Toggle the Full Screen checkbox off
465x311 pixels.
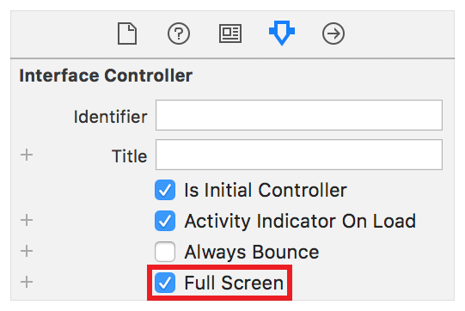click(165, 283)
